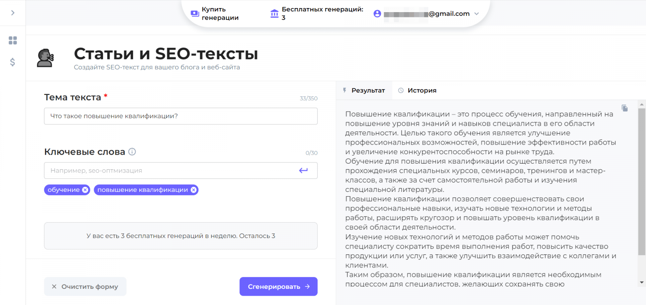Click the scroll down arrow in result panel

[642, 282]
